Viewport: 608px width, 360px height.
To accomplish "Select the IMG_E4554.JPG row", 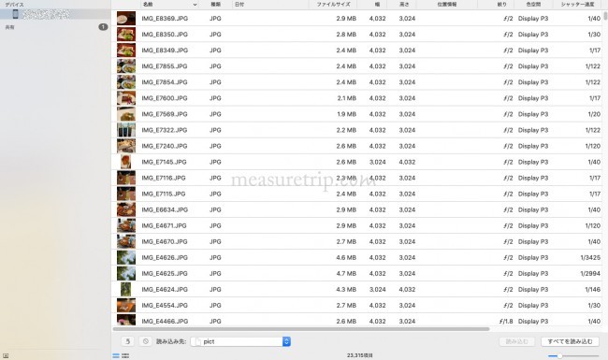I will [x=356, y=306].
